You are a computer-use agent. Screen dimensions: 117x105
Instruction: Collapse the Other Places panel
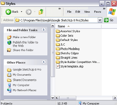(x=44, y=62)
